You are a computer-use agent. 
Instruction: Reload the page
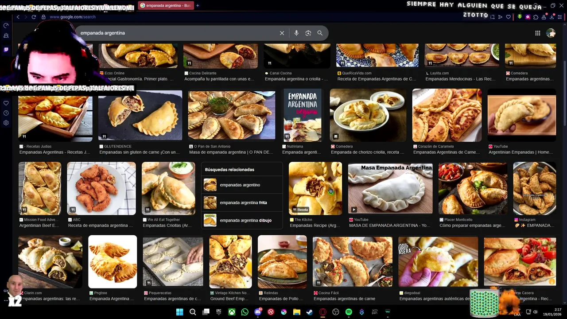point(34,17)
